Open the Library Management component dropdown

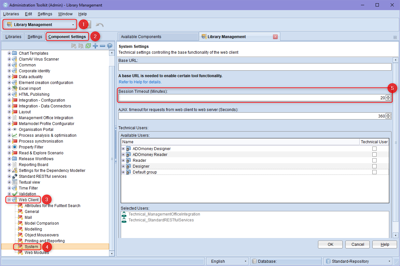pyautogui.click(x=40, y=25)
